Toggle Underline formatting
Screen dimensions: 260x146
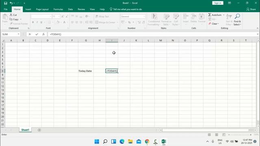coord(41,22)
